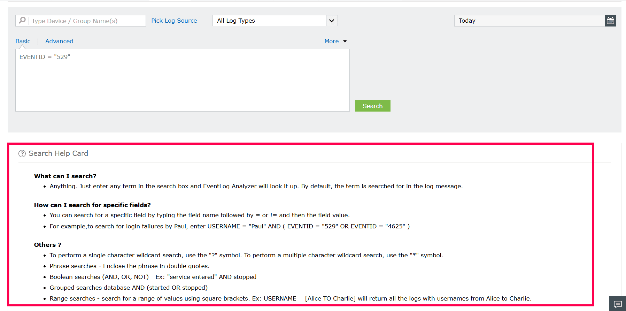626x311 pixels.
Task: Click the "What can I search?" heading
Action: [x=65, y=176]
